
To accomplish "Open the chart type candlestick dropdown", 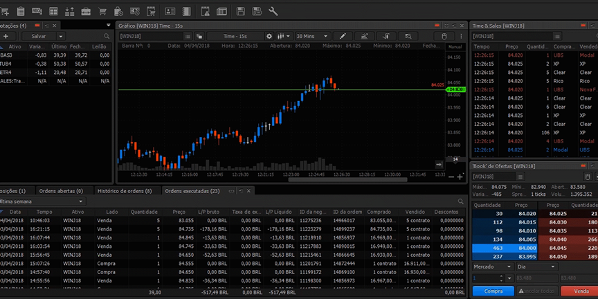I will [284, 36].
